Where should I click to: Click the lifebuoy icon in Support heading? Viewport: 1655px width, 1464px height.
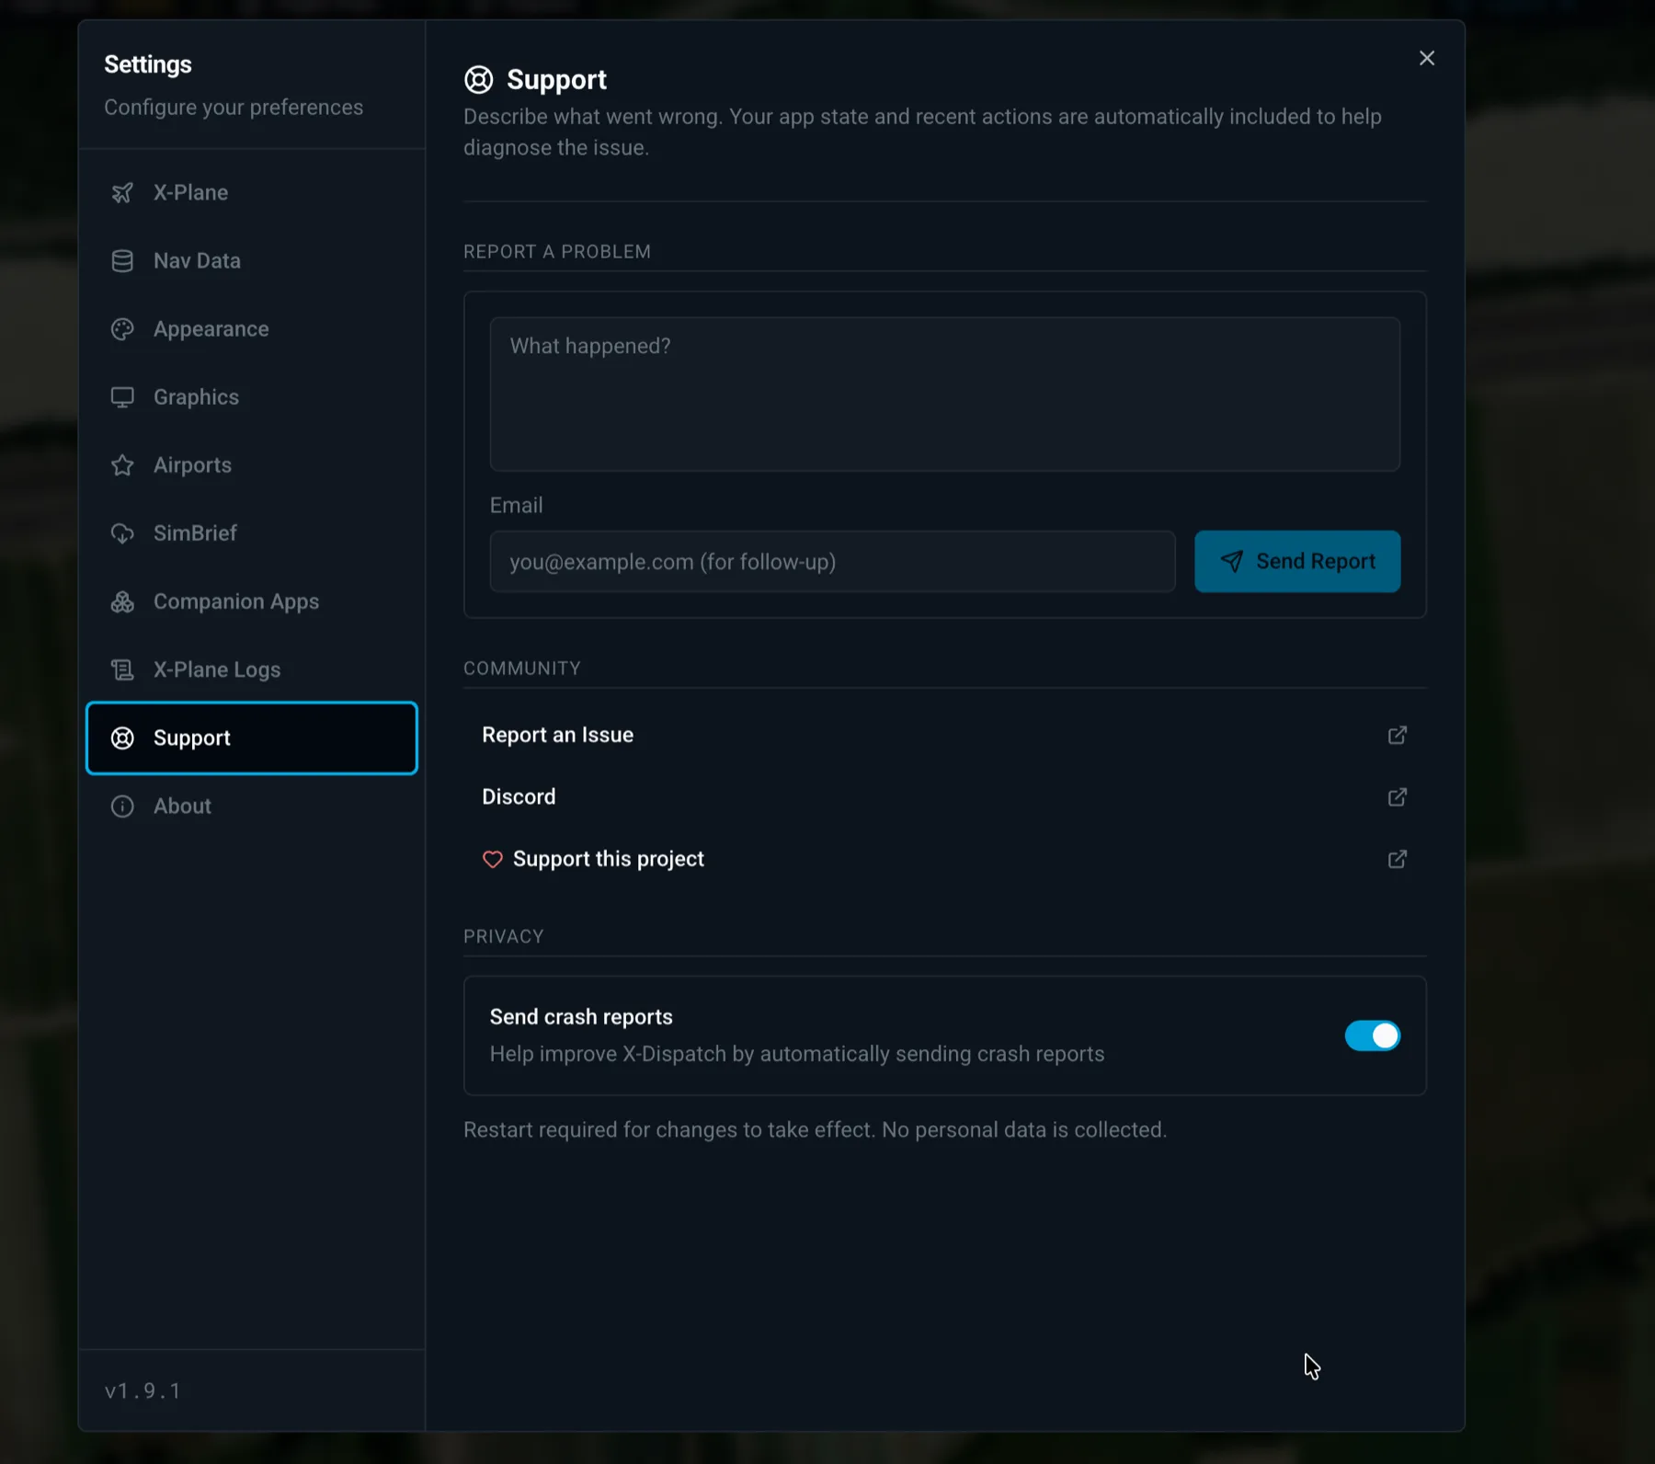click(x=478, y=80)
